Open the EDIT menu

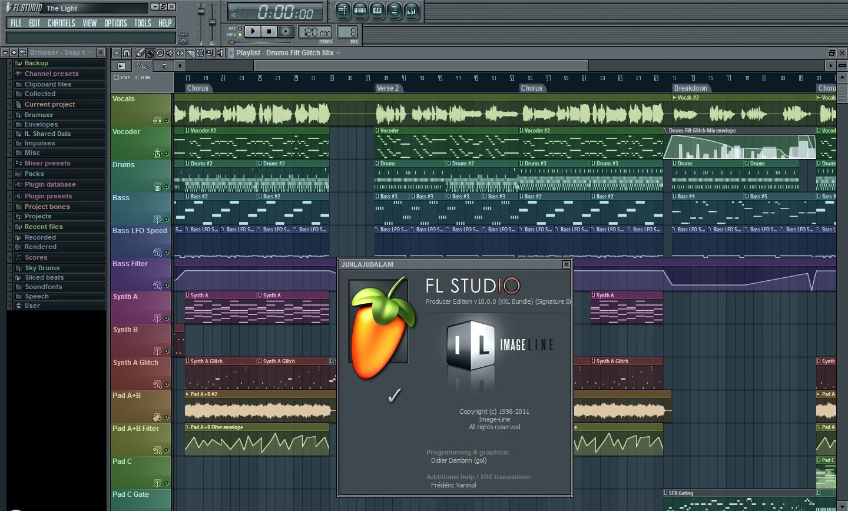tap(35, 23)
